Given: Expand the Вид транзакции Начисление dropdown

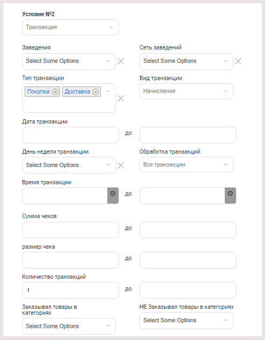Looking at the screenshot, I should pos(186,91).
